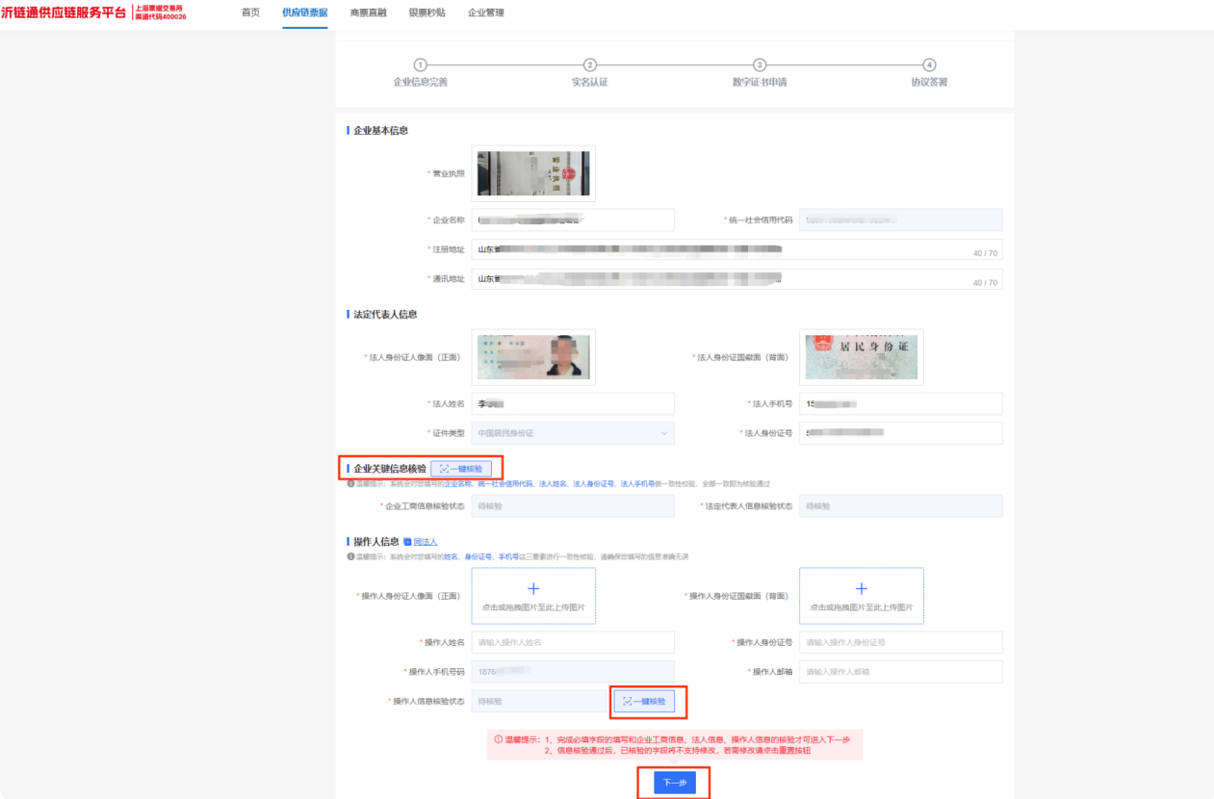Click the 操作人邮箱 input field
Screen dimensions: 1214x799
(901, 672)
